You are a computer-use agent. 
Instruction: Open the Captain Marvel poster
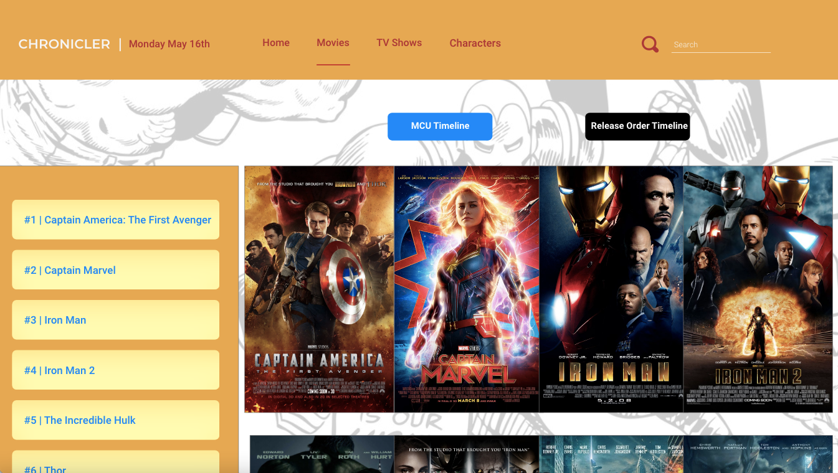[x=467, y=289]
